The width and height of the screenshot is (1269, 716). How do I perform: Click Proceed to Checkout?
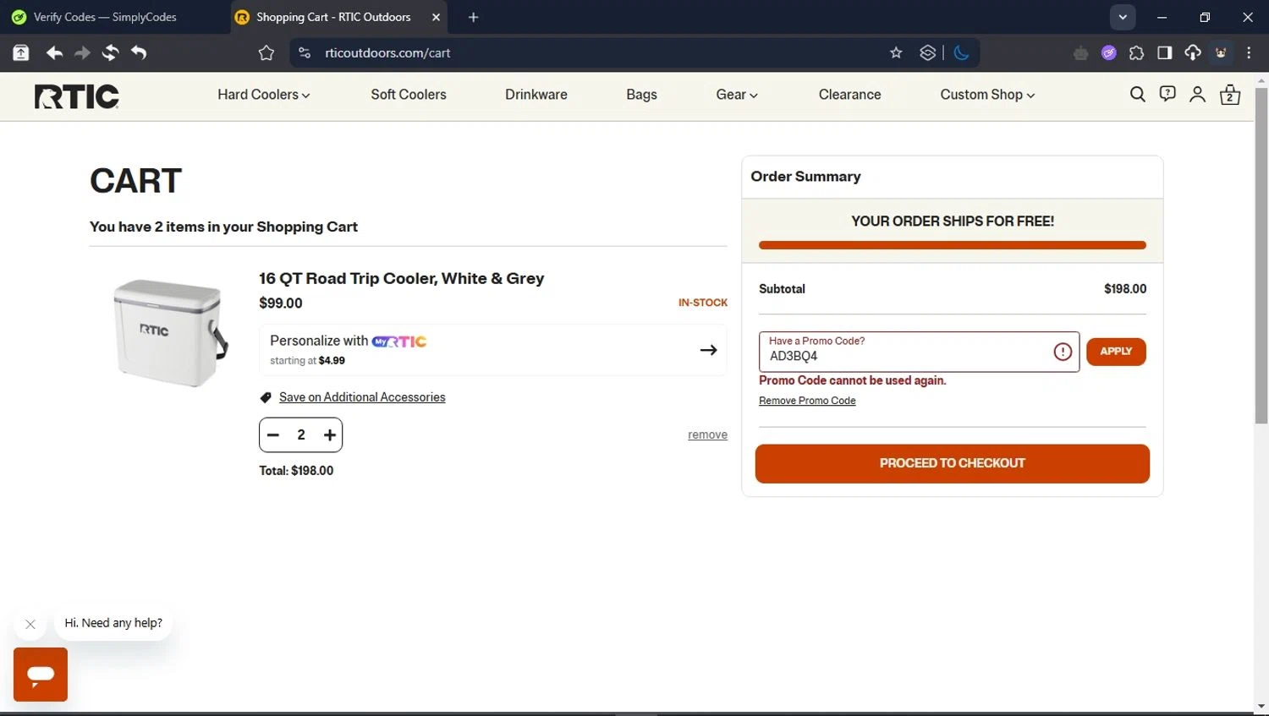[x=952, y=463]
